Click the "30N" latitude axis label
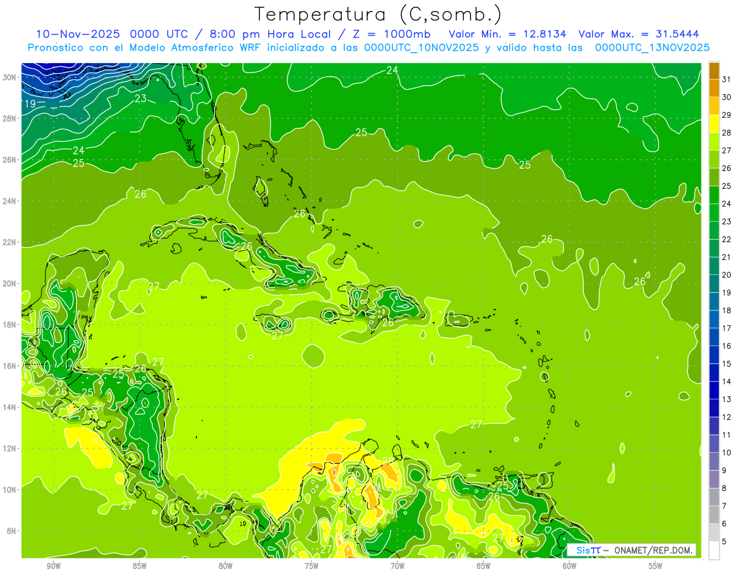The height and width of the screenshot is (574, 743). [x=11, y=77]
